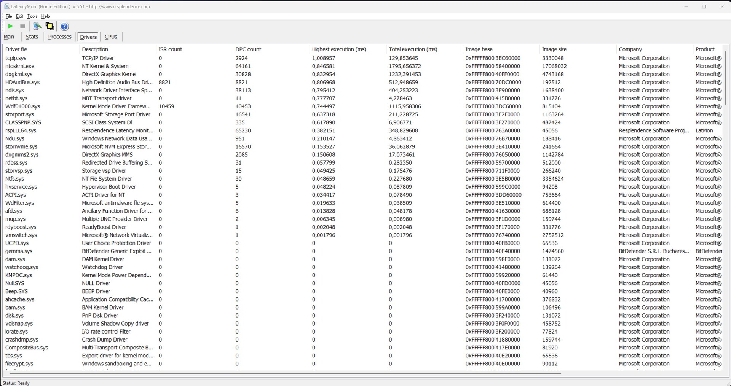Sort by Highest execution (ms) column header
This screenshot has height=386, width=731.
(339, 49)
